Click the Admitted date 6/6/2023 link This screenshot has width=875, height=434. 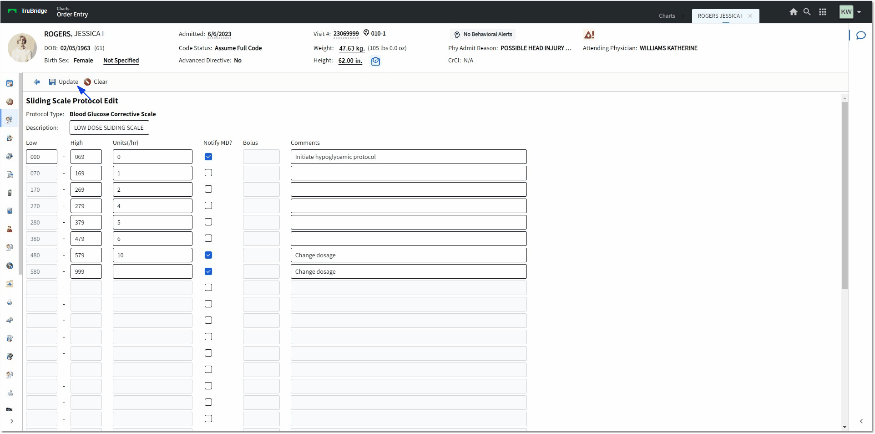point(219,34)
